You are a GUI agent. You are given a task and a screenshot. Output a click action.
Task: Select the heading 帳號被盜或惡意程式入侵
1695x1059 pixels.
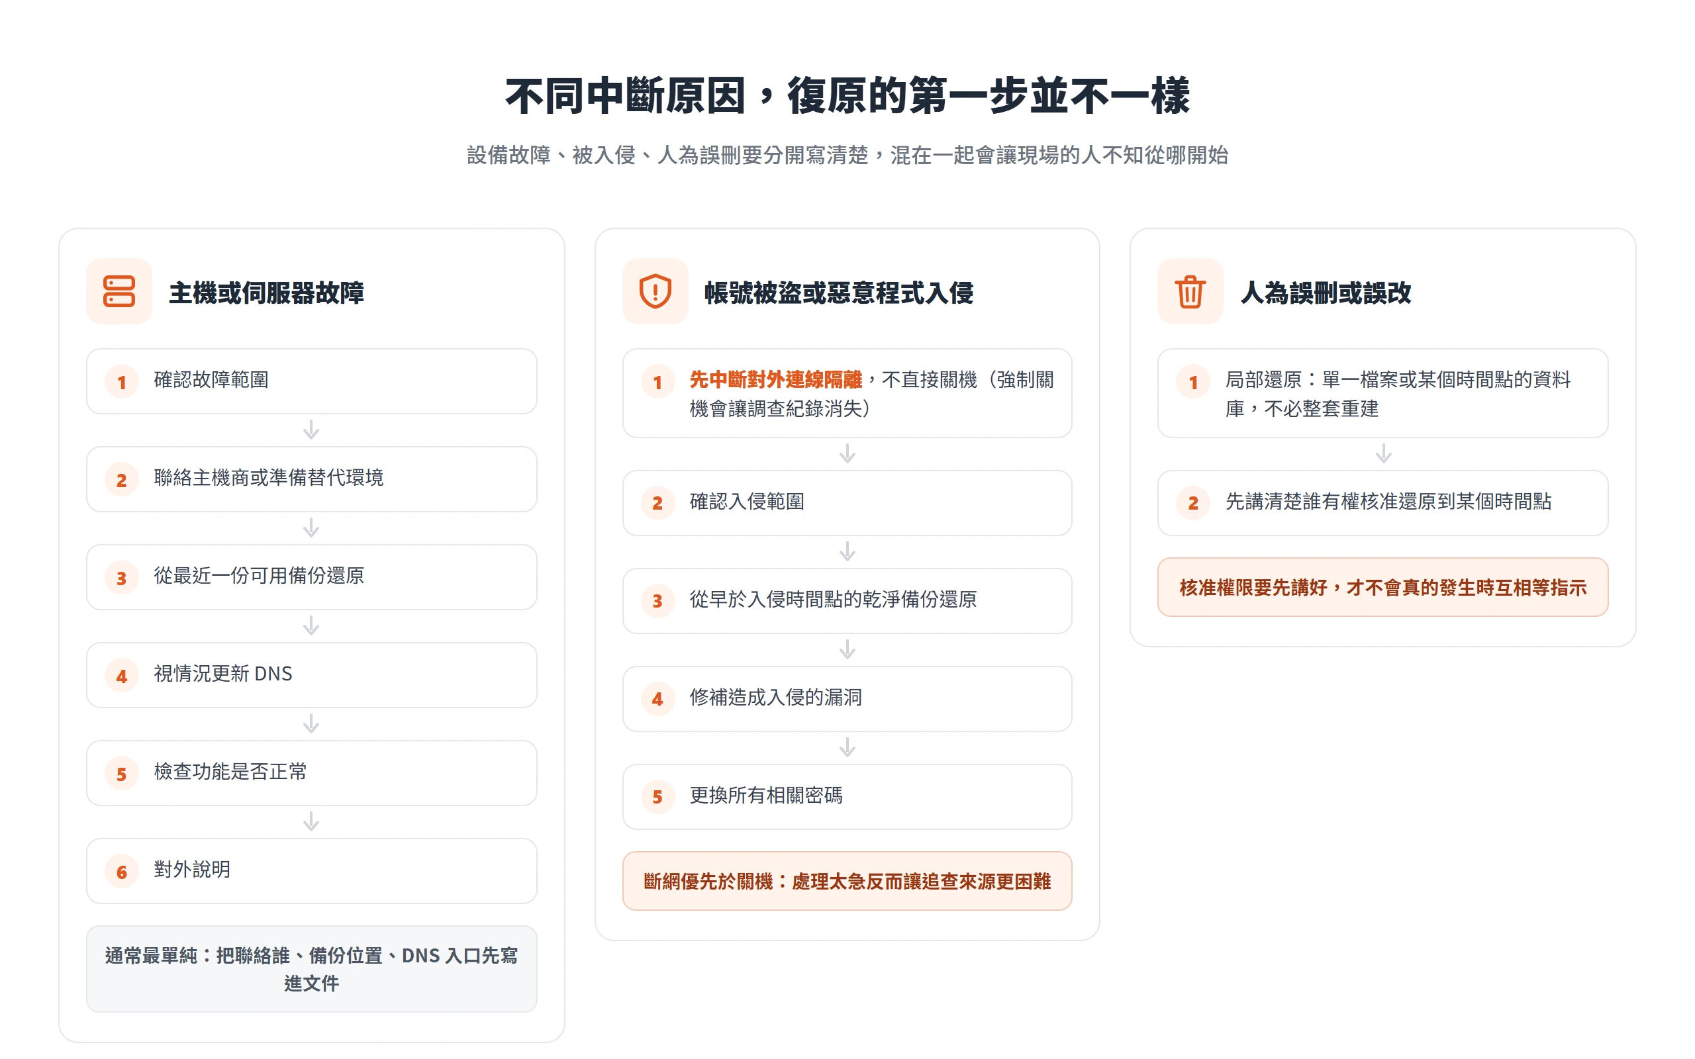click(838, 293)
